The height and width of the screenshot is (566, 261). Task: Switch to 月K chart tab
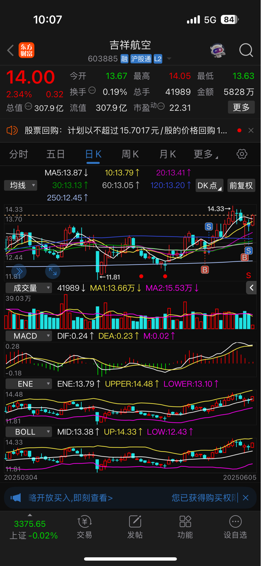click(x=168, y=154)
